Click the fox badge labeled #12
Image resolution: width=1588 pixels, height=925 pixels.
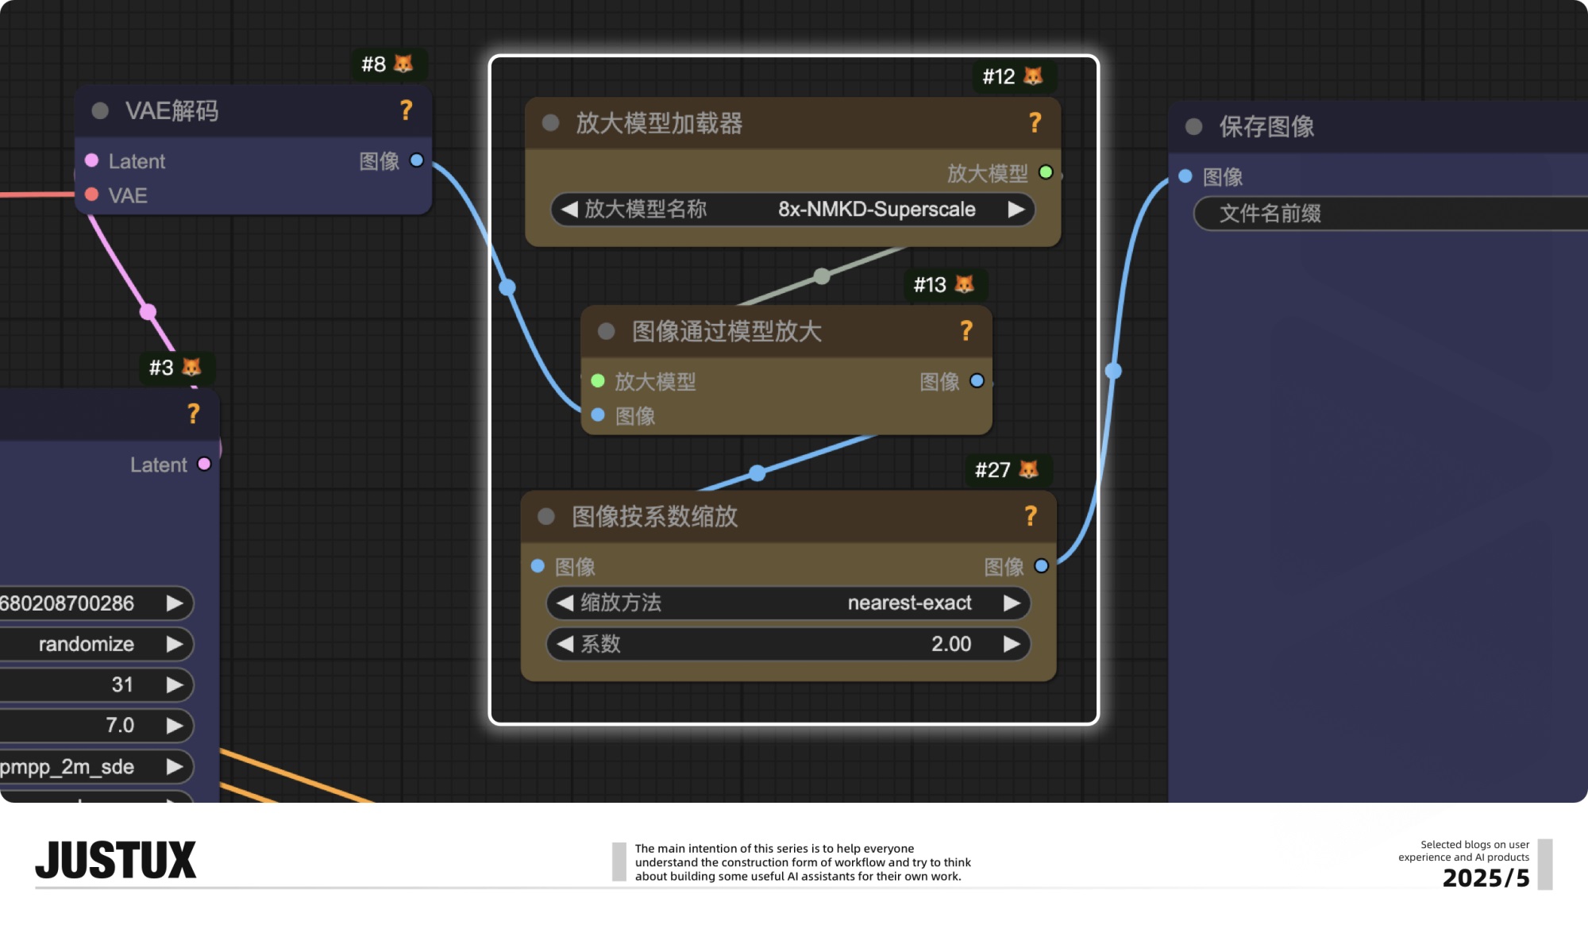[x=1014, y=77]
